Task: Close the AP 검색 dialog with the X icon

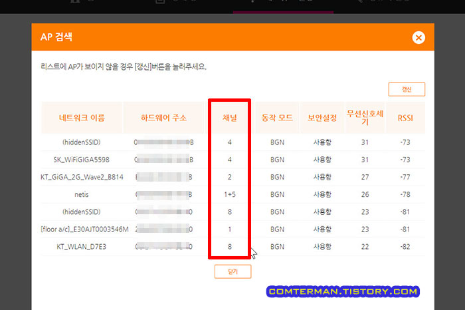Action: pyautogui.click(x=418, y=38)
